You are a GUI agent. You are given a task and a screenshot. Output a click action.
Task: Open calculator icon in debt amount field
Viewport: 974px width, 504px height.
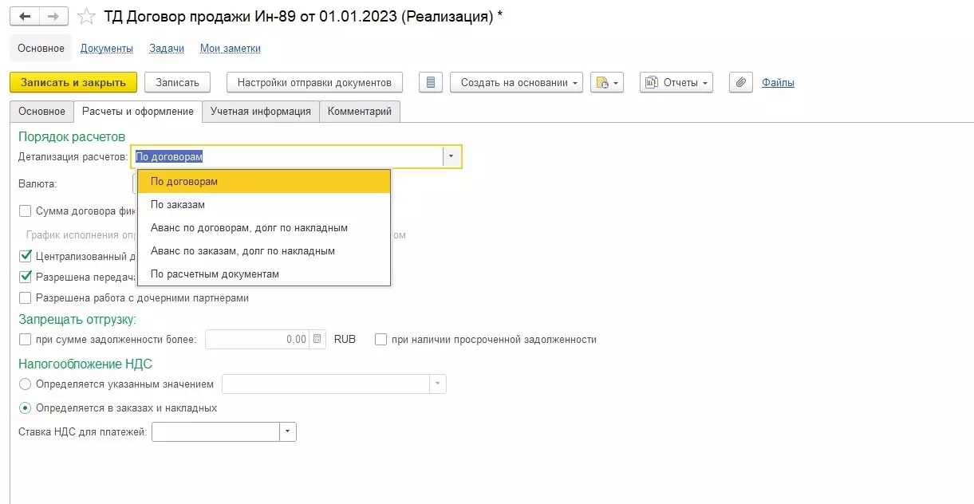(x=318, y=340)
